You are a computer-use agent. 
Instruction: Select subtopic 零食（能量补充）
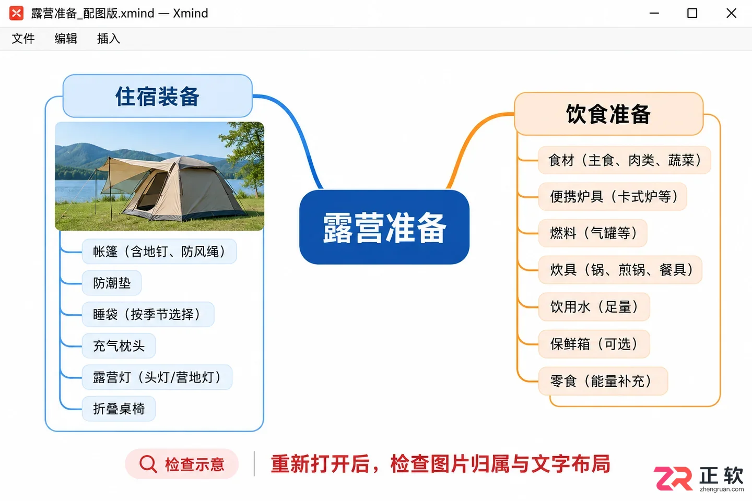click(603, 381)
